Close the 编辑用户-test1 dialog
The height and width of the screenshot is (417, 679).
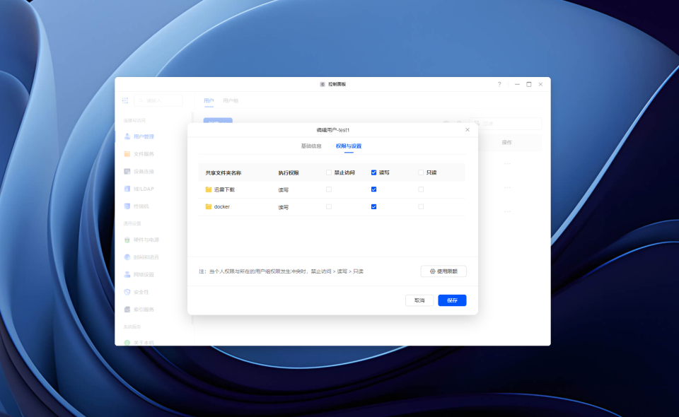click(468, 130)
